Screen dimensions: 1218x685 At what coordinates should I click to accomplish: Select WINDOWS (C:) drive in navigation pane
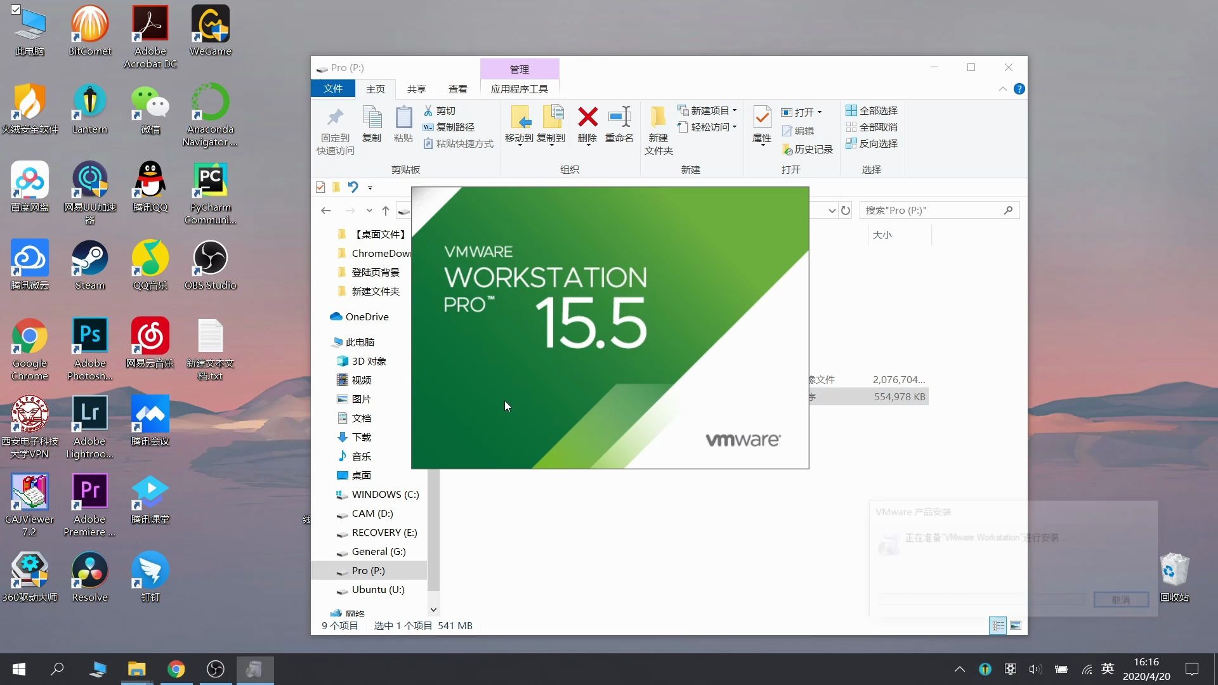coord(377,494)
